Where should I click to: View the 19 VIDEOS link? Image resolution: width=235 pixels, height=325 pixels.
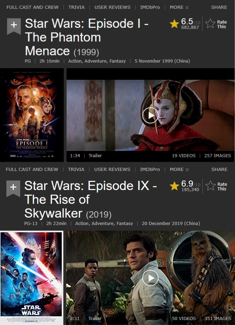(184, 156)
